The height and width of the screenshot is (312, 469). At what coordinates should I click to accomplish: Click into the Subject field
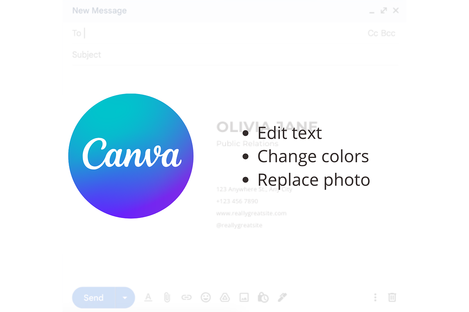point(234,55)
